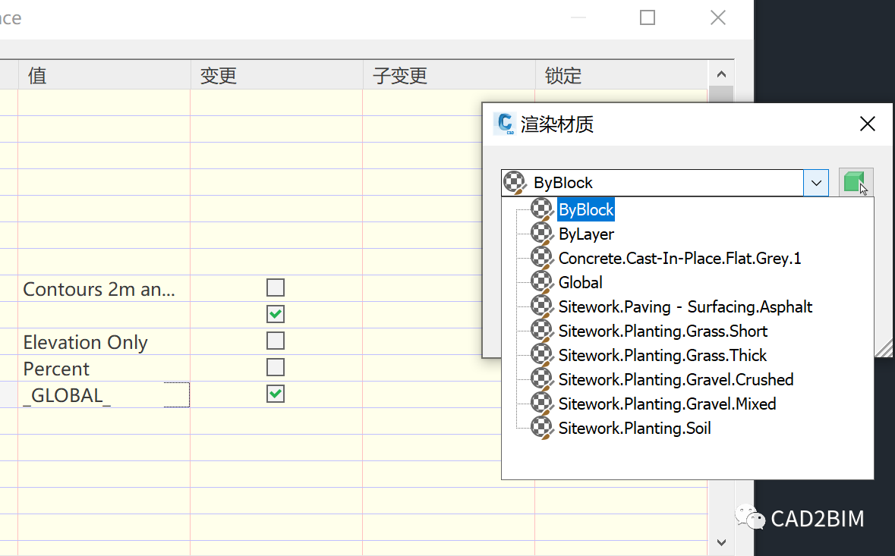The height and width of the screenshot is (556, 895).
Task: Click the green material browser cube icon
Action: point(855,183)
